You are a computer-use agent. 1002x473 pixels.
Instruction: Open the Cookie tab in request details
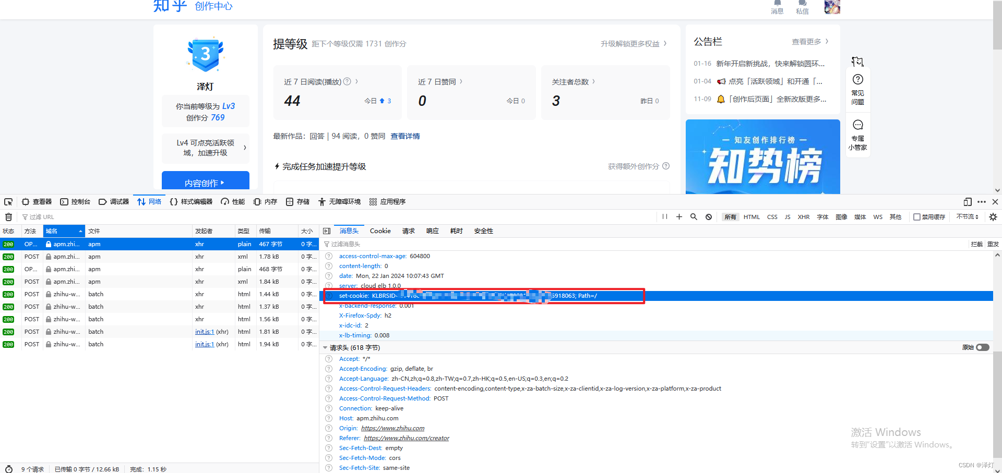point(380,231)
